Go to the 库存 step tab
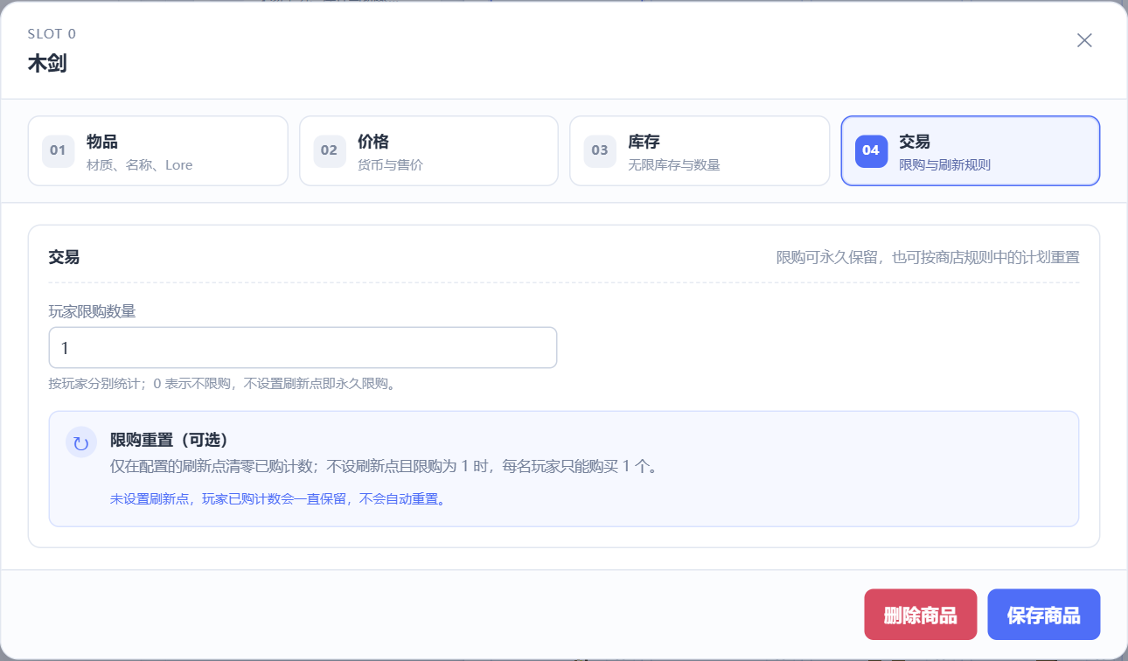Screen dimensions: 1128x661 700,151
